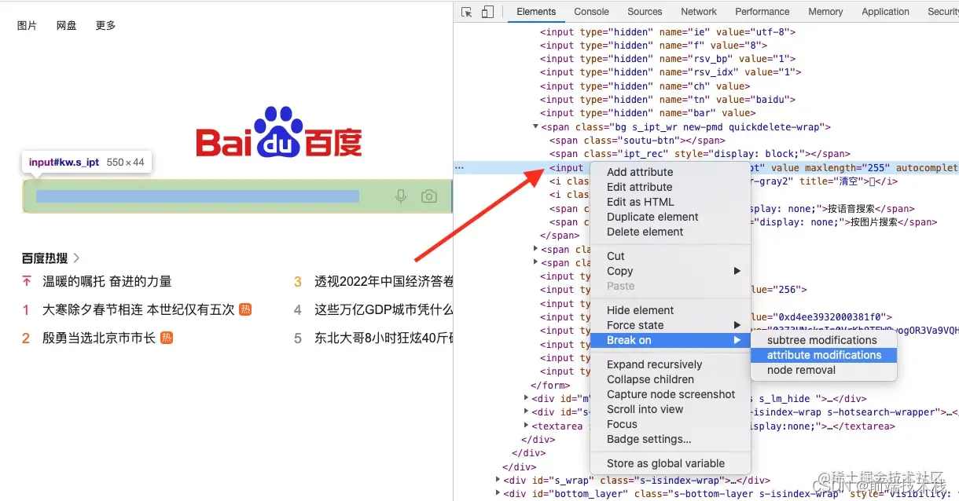This screenshot has height=501, width=959.
Task: Open 透视2022年中国经济答卷 headline
Action: pos(384,281)
